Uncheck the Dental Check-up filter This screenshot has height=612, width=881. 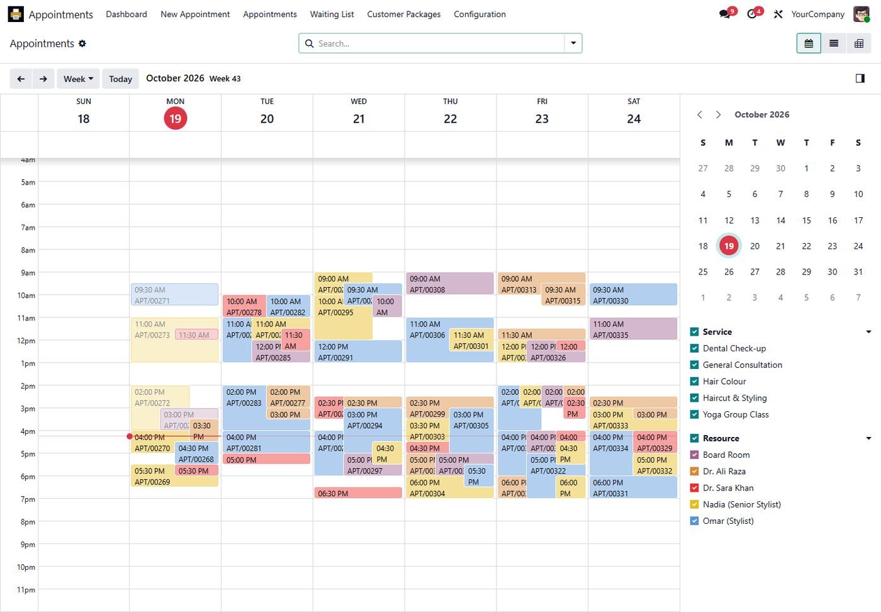694,348
